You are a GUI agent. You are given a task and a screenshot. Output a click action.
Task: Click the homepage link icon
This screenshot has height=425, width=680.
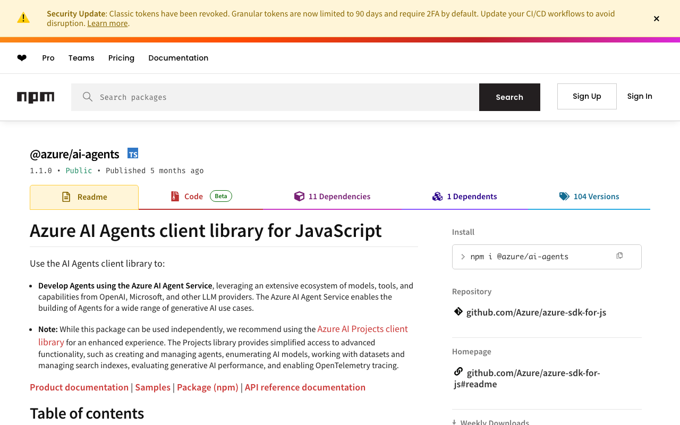pyautogui.click(x=458, y=372)
